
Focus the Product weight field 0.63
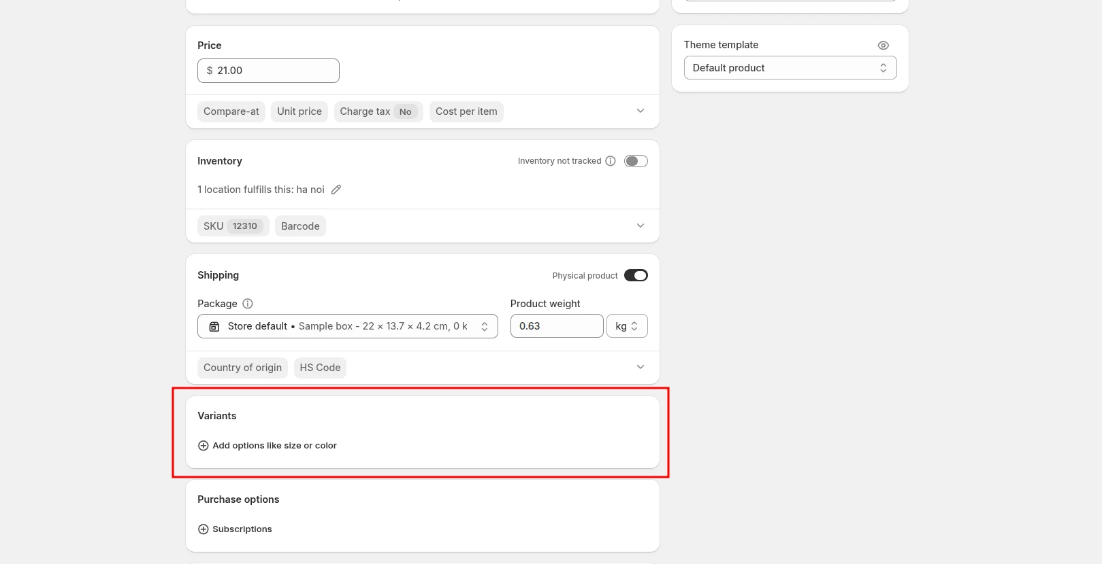pyautogui.click(x=557, y=326)
